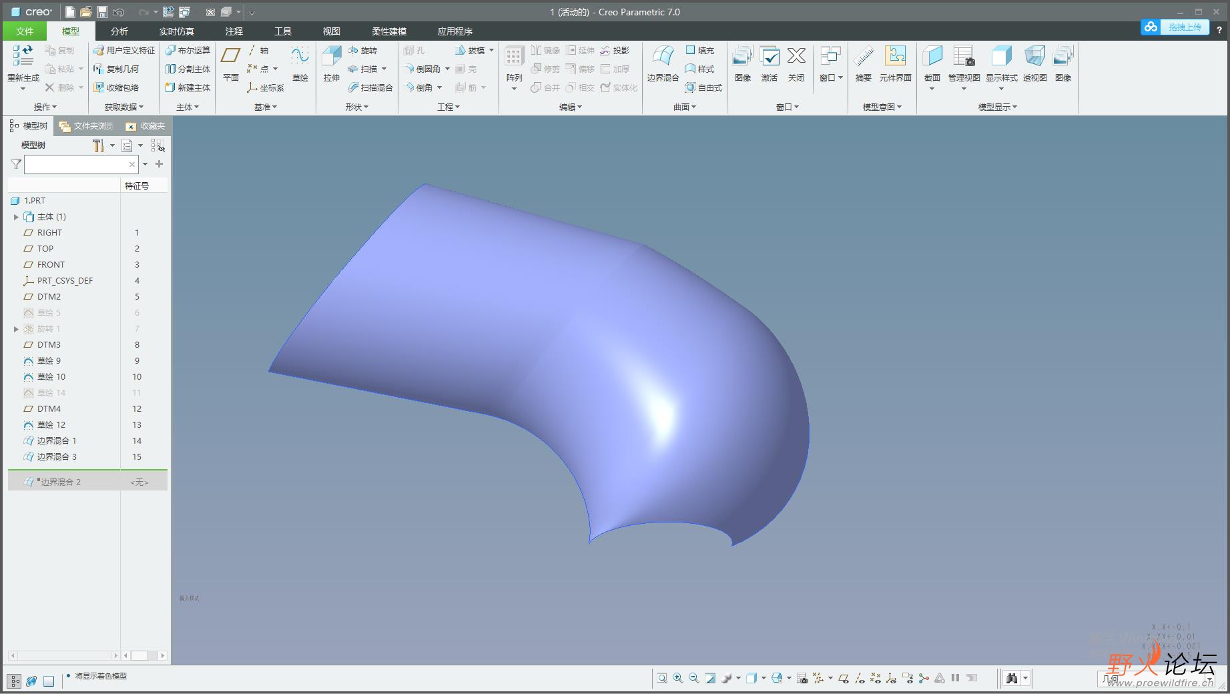Click the Coordinate System (坐标系) tool

pyautogui.click(x=266, y=87)
